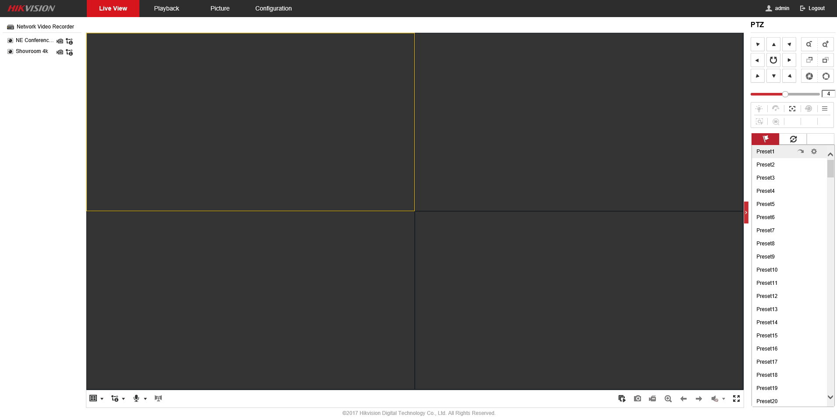Move PTZ camera diagonally up-right
This screenshot has height=418, width=837.
point(789,44)
